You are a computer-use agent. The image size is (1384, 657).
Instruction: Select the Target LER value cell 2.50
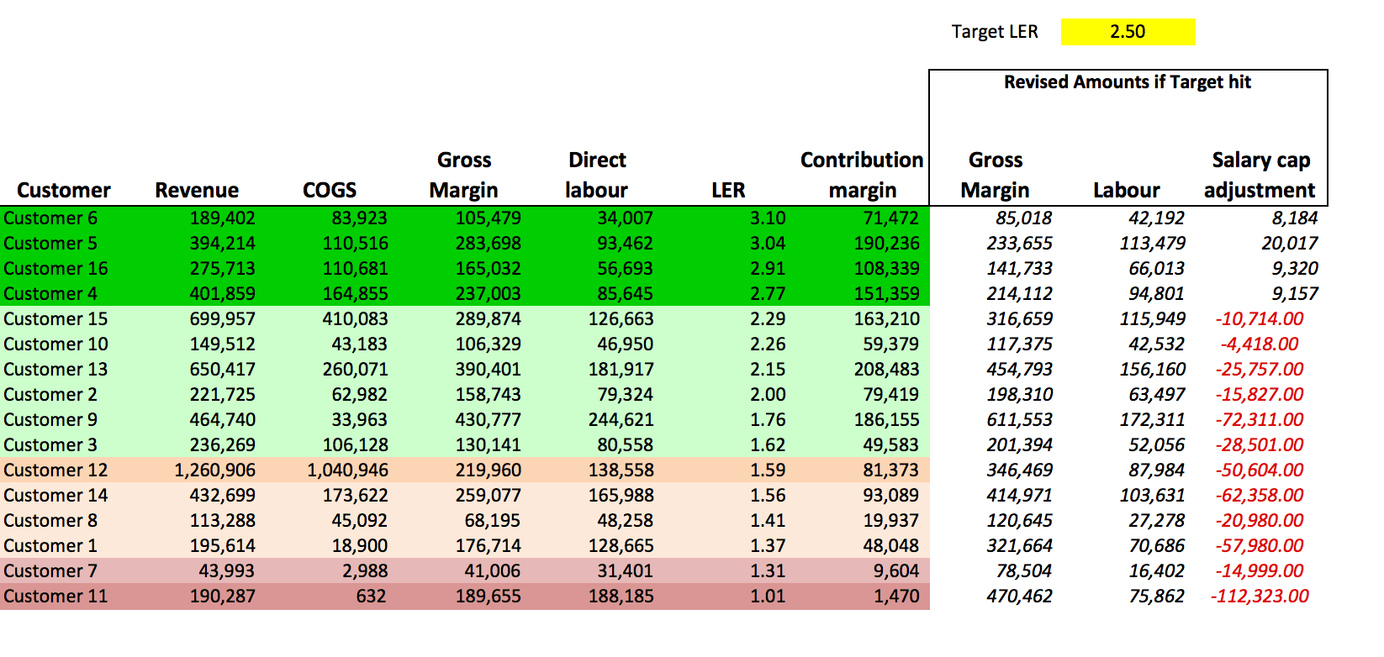pos(1128,32)
